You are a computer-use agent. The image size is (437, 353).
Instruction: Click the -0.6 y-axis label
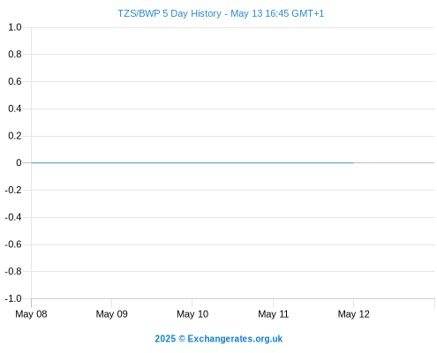click(x=13, y=244)
